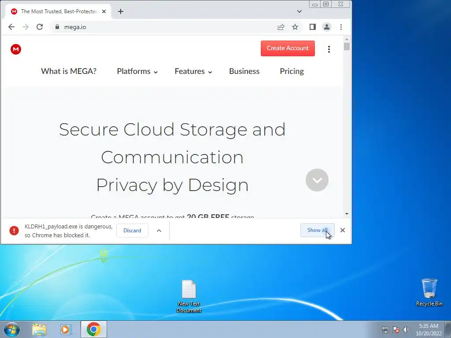Viewport: 451px width, 338px height.
Task: Click the Chrome forward arrow
Action: 26,27
